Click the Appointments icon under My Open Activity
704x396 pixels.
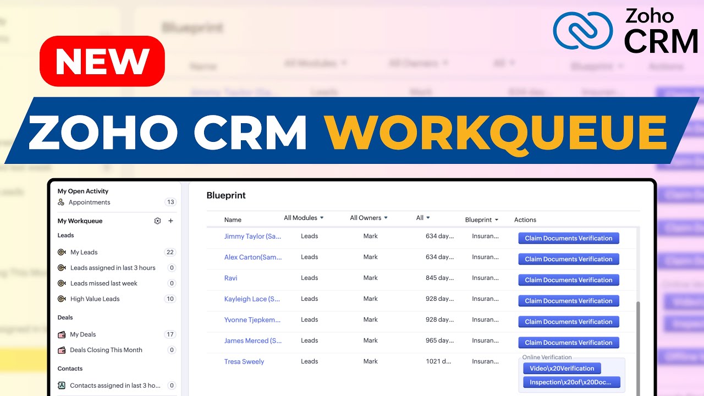point(61,202)
